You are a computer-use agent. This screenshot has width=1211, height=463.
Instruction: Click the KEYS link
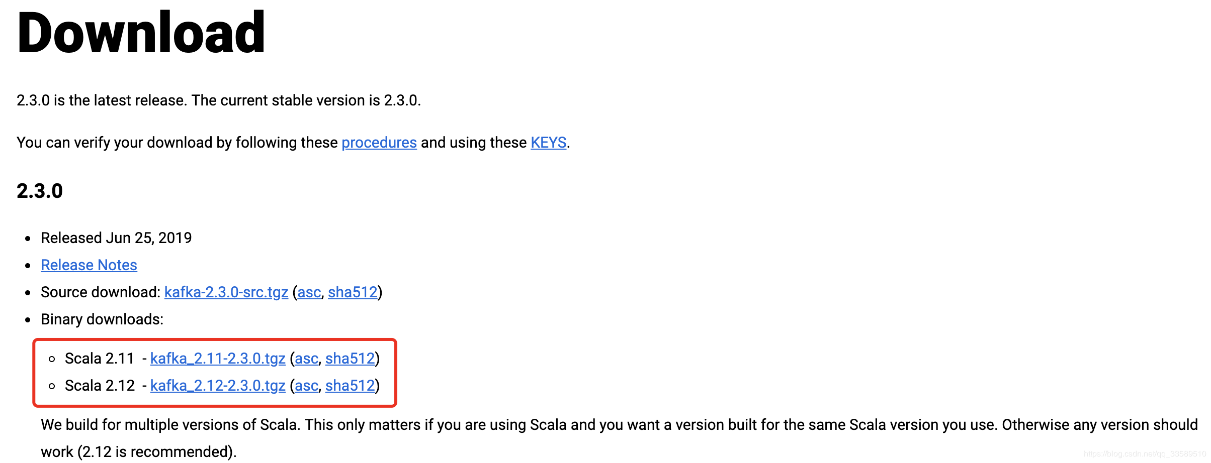pos(548,143)
